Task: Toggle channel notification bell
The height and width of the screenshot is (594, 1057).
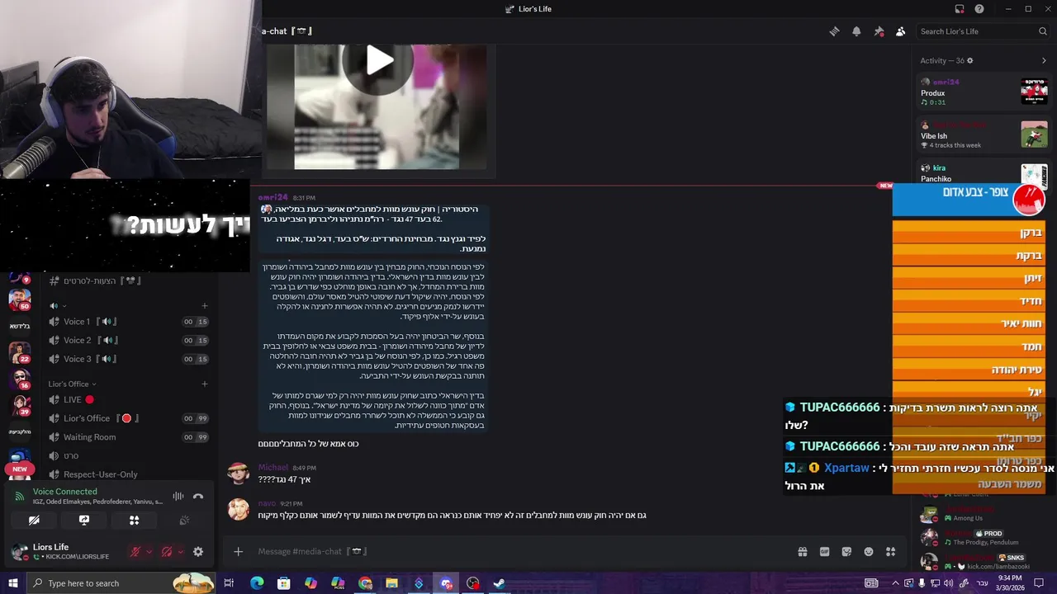Action: click(x=856, y=31)
